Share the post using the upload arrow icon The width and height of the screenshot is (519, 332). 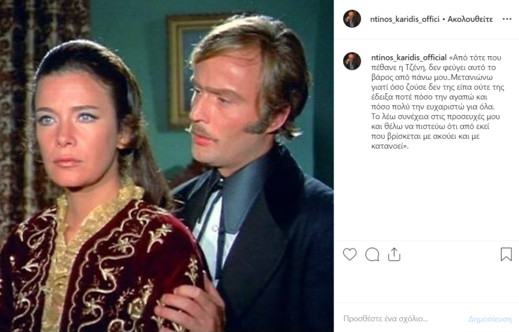tap(394, 254)
